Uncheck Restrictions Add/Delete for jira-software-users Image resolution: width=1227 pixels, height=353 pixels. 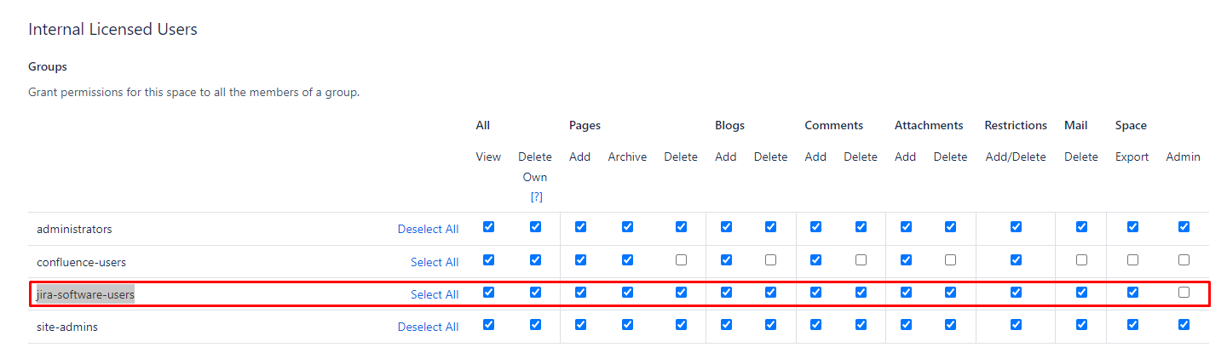[x=1016, y=293]
